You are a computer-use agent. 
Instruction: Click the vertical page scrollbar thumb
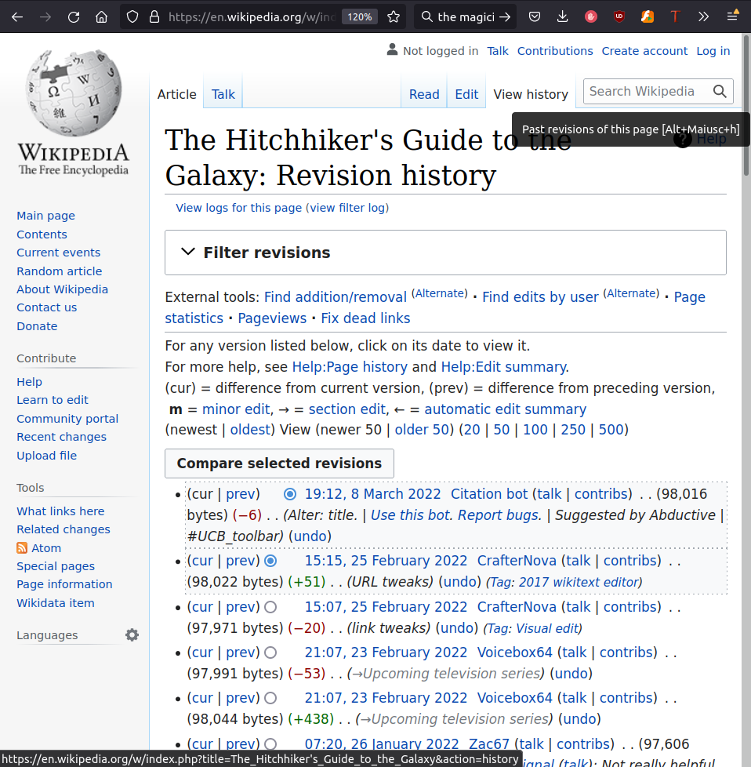pos(746,105)
